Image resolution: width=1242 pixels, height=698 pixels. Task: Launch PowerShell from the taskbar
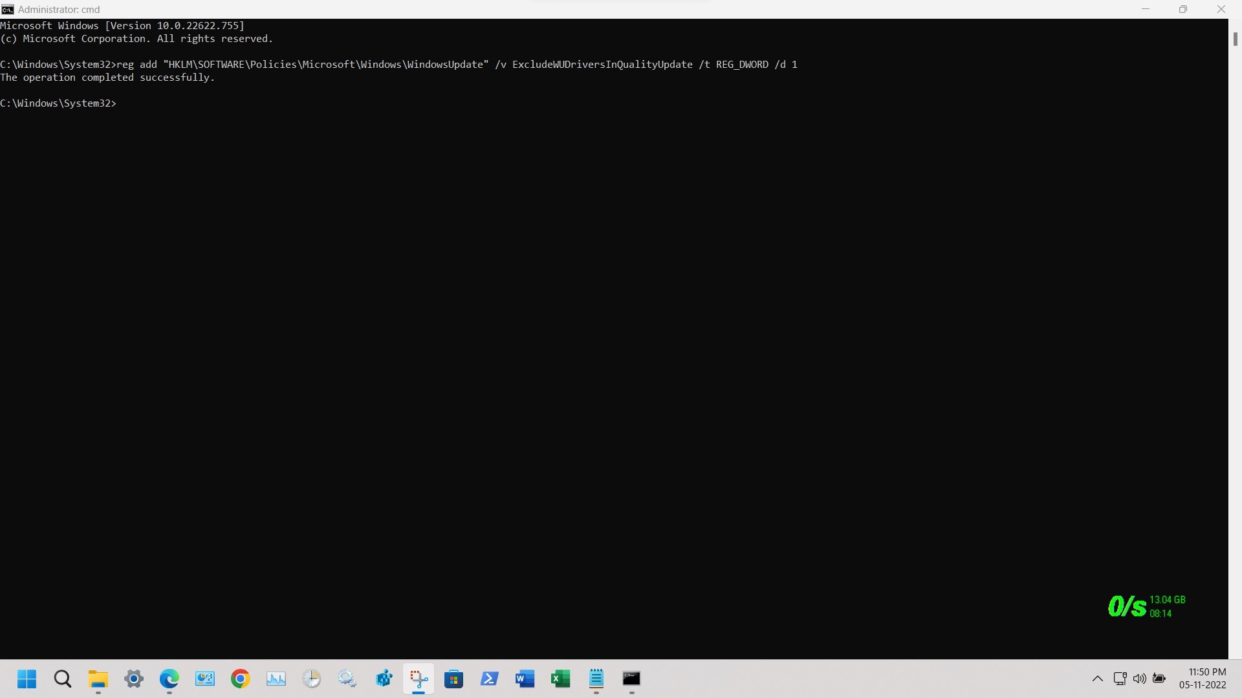(x=490, y=679)
